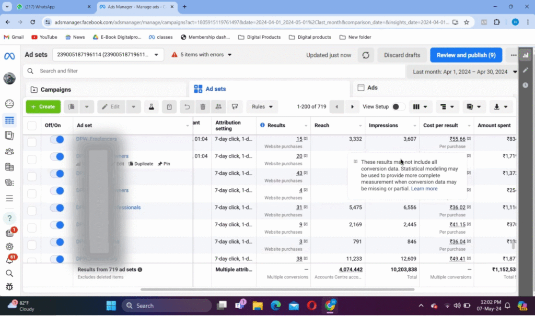The height and width of the screenshot is (316, 535).
Task: Open the Rules dropdown
Action: [x=262, y=106]
